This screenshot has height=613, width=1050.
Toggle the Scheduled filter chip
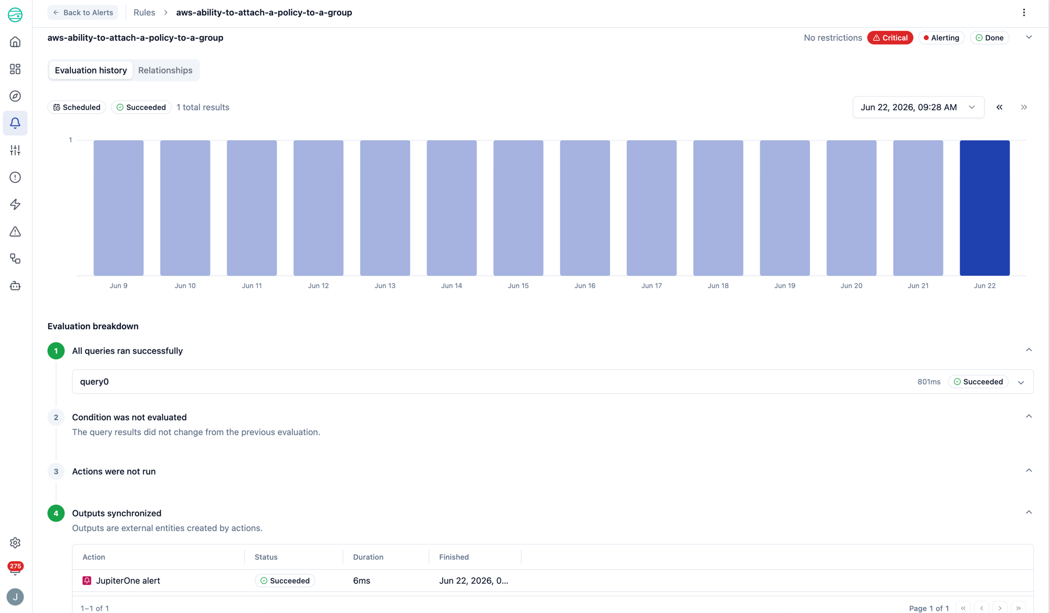pyautogui.click(x=77, y=107)
